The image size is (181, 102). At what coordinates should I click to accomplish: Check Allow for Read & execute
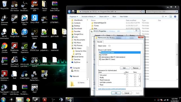click(x=127, y=80)
